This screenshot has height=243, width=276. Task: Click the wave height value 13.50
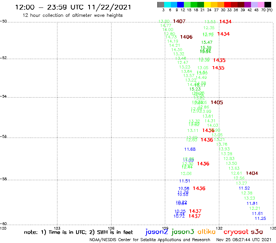(232, 163)
